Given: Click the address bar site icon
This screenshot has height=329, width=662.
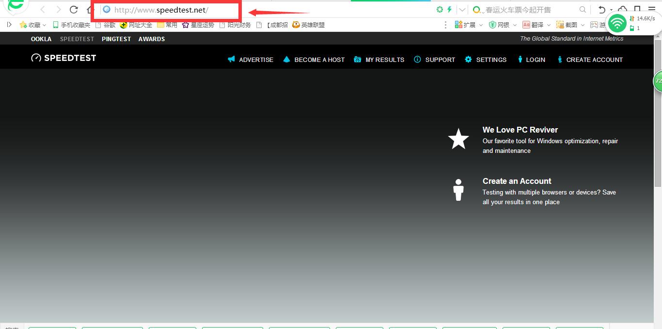Looking at the screenshot, I should [x=107, y=10].
